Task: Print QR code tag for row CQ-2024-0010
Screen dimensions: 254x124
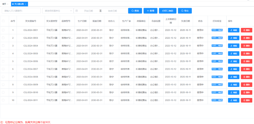Action: pos(217,92)
